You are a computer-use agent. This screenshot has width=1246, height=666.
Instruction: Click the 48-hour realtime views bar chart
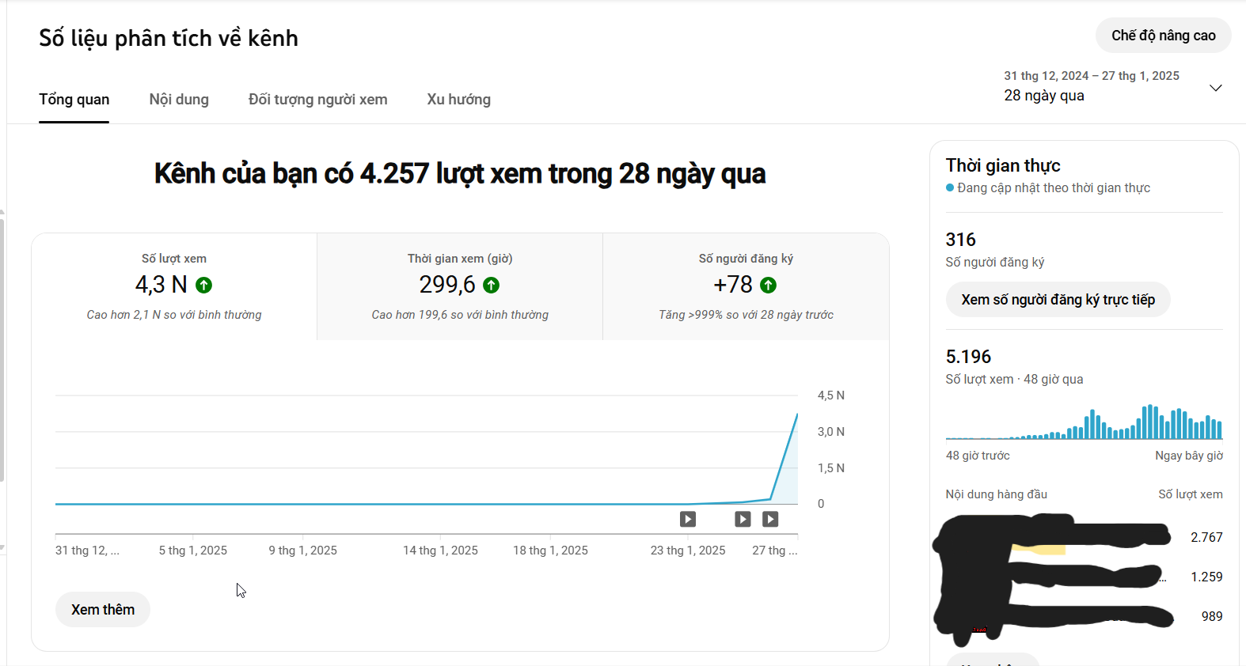click(x=1084, y=423)
